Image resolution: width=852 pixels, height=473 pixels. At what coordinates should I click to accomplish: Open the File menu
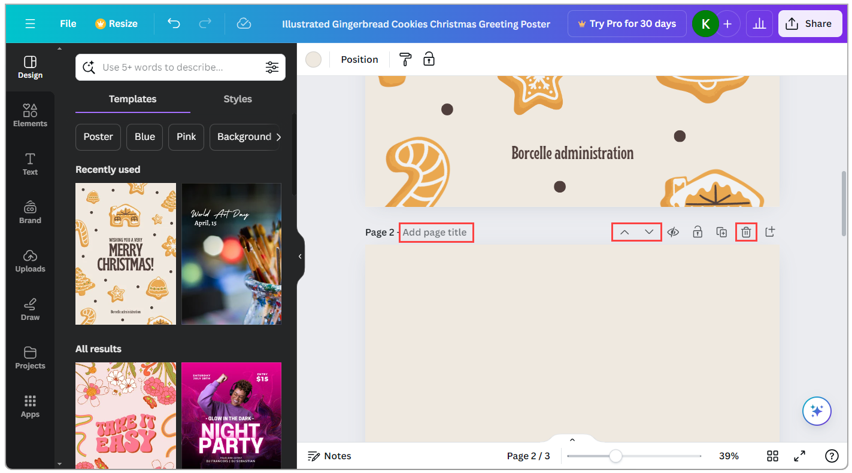tap(67, 23)
